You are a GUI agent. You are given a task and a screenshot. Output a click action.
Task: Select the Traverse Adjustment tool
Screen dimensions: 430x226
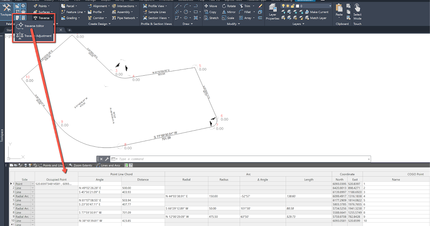point(34,36)
